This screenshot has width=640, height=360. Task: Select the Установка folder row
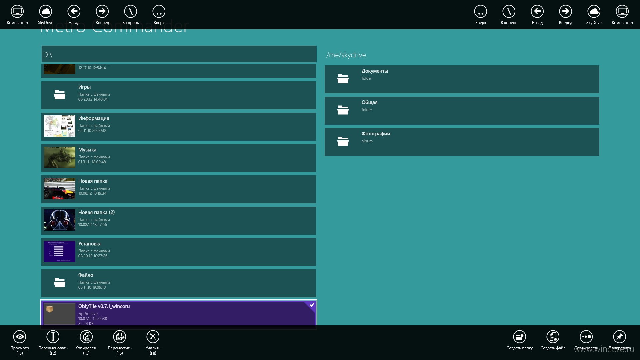(x=179, y=252)
